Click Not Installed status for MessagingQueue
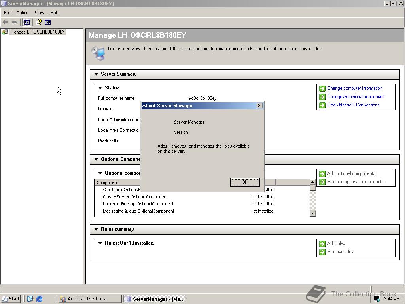Viewport: 405px width, 304px height. 262,211
